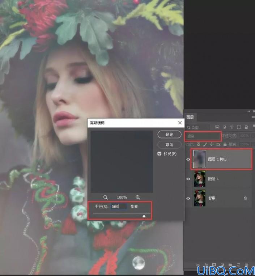Click 确定 to apply the Gaussian blur

(169, 135)
